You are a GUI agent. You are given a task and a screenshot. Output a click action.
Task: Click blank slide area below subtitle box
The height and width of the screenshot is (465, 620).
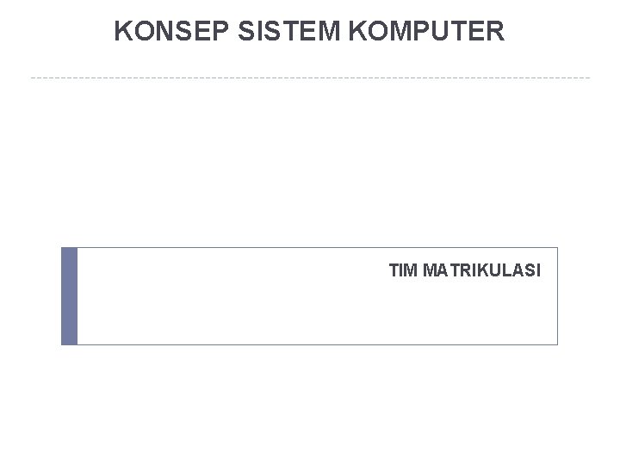point(310,405)
